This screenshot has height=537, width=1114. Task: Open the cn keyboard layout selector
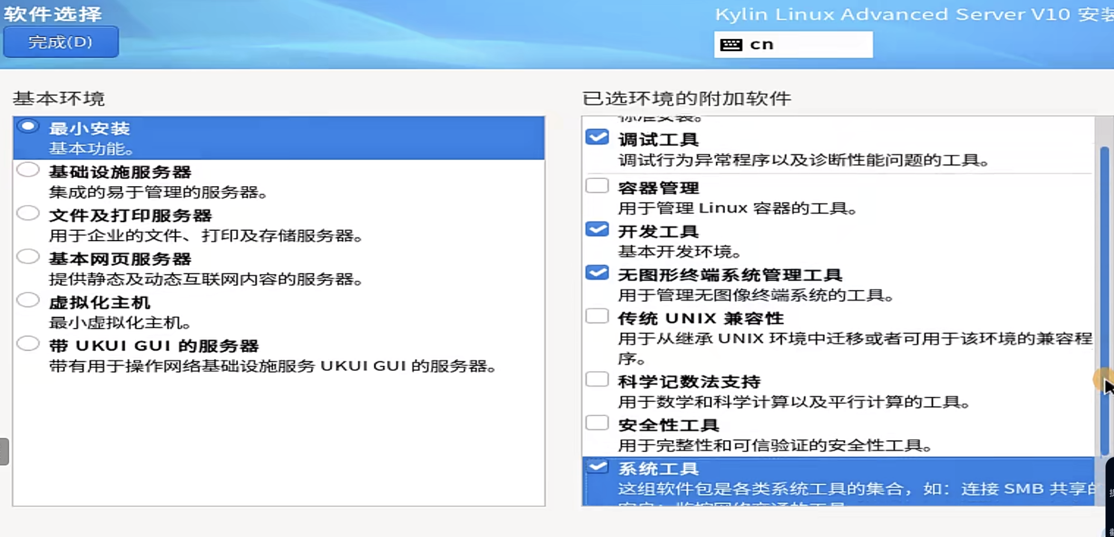click(793, 44)
